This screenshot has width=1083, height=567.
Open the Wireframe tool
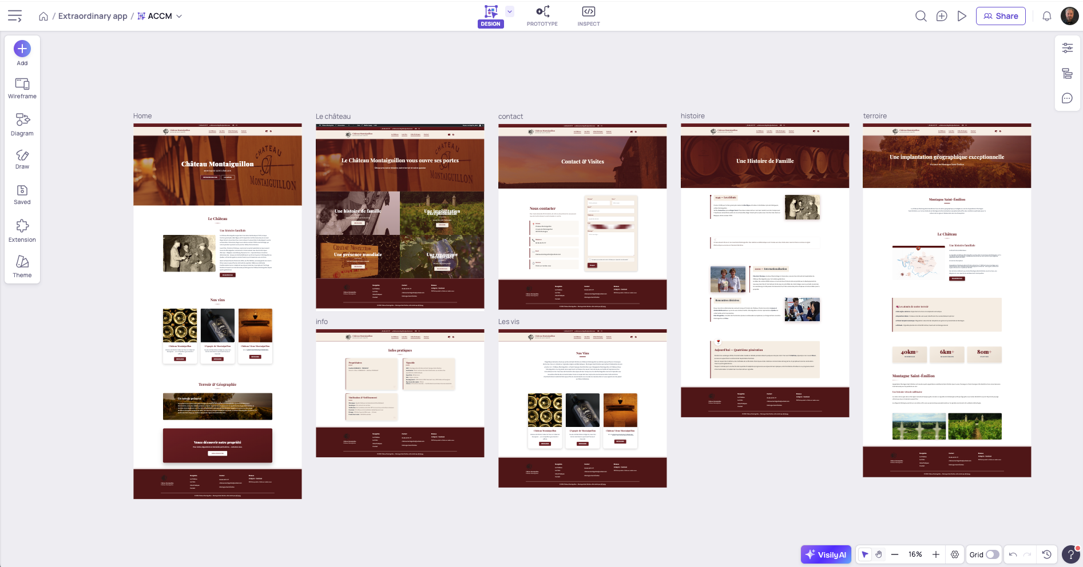[22, 88]
